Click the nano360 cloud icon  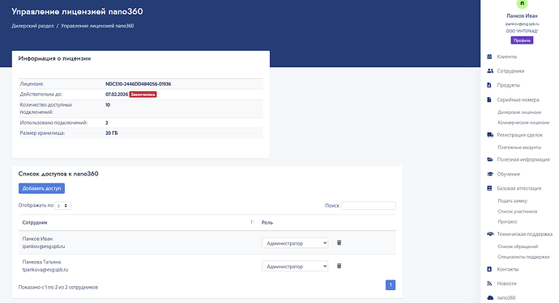[490, 297]
